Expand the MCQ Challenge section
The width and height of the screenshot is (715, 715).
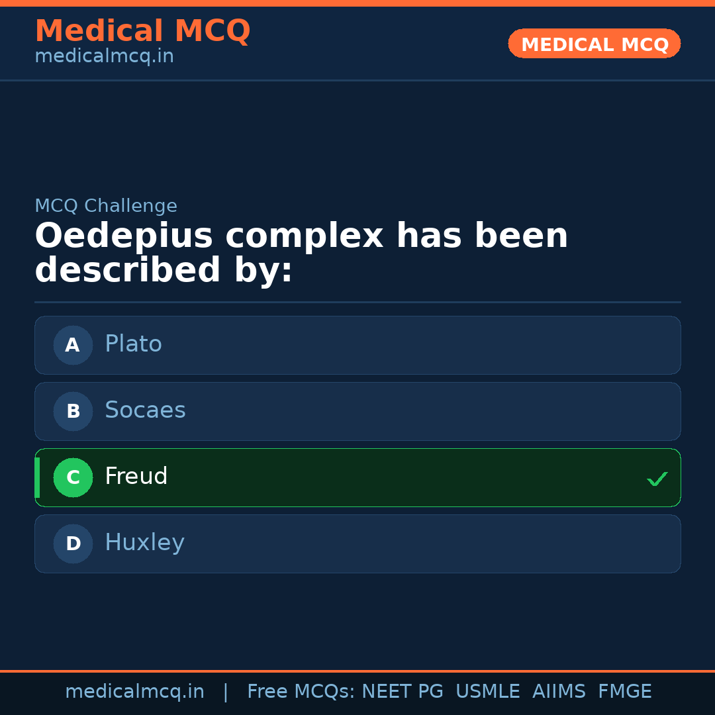coord(106,206)
